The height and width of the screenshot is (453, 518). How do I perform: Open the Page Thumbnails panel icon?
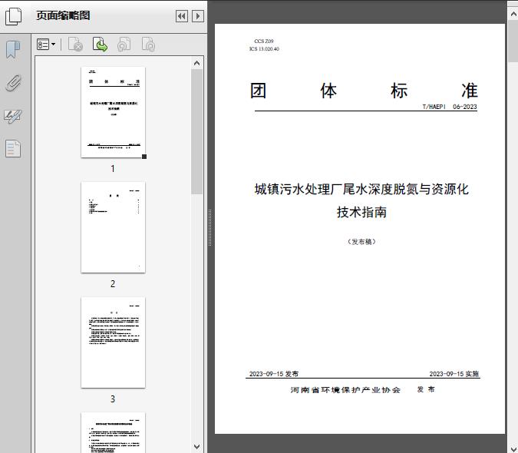coord(13,16)
